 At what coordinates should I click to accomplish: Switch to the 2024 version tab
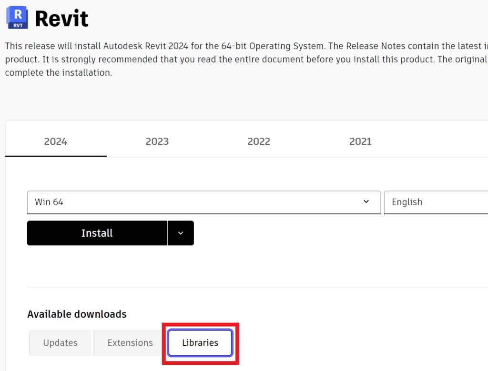point(56,141)
